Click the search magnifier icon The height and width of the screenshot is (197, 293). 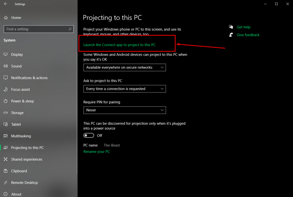[x=70, y=29]
